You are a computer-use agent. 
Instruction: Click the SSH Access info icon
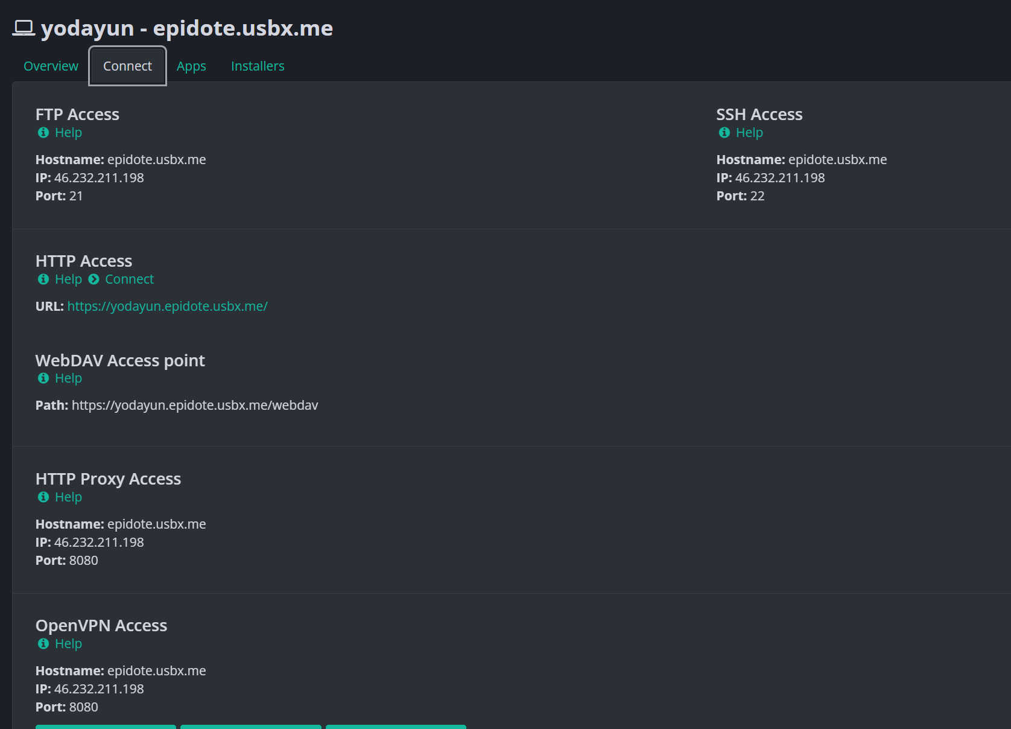[724, 132]
